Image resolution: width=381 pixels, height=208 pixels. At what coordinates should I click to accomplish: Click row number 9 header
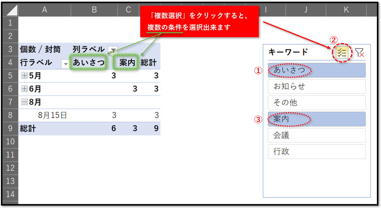tap(10, 128)
